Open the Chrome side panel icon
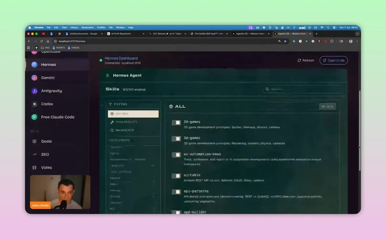This screenshot has height=239, width=386. 341,41
